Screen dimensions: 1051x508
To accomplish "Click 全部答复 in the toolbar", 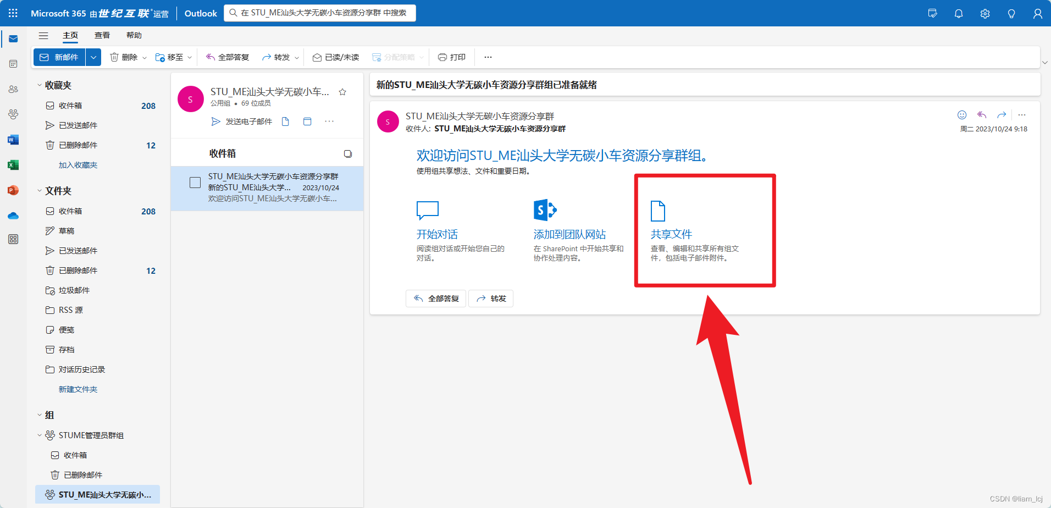I will point(228,57).
